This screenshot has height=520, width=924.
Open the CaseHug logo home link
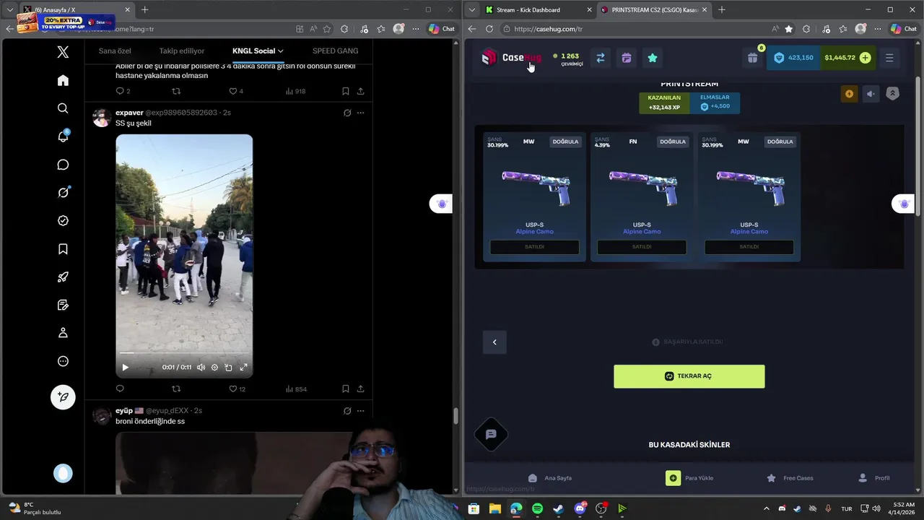(x=512, y=58)
